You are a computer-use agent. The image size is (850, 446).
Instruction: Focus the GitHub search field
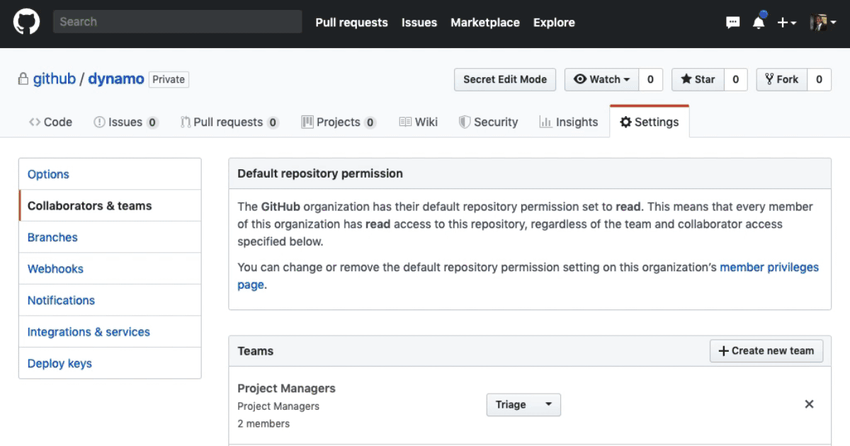point(177,22)
